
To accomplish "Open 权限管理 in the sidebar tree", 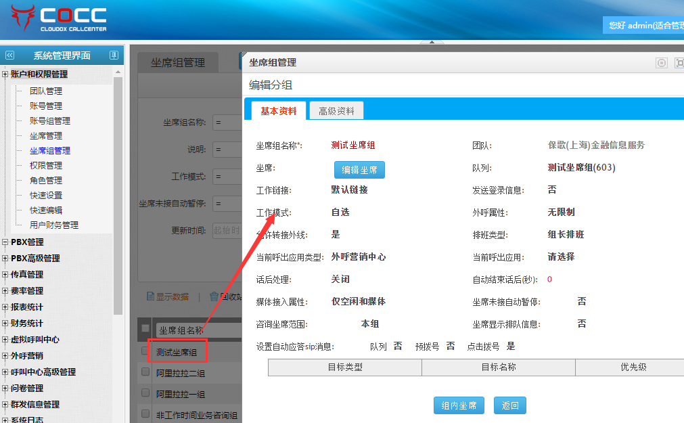I will click(x=45, y=165).
